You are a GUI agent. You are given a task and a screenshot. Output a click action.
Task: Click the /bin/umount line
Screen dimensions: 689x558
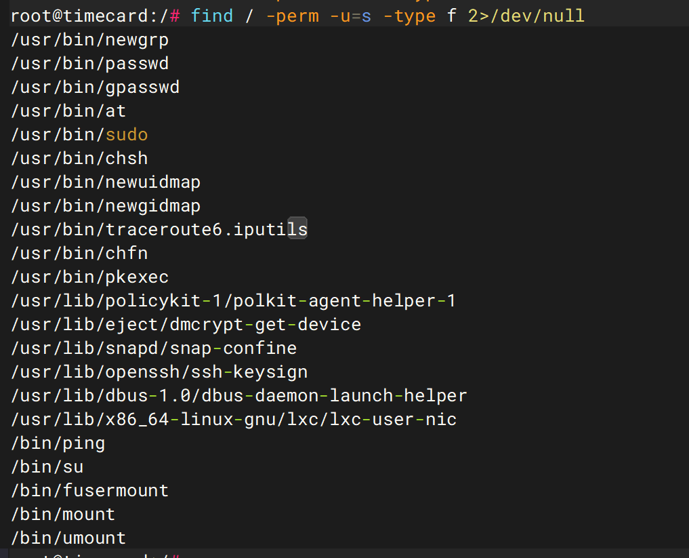[x=68, y=538]
